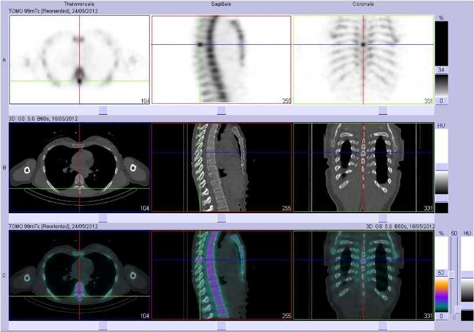Click the Coronale column header
Screen dimensions: 474x332
pos(363,4)
